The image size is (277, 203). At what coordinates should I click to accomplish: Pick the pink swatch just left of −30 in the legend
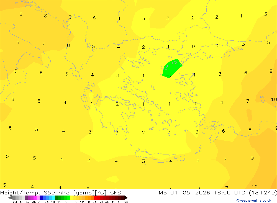coord(38,198)
